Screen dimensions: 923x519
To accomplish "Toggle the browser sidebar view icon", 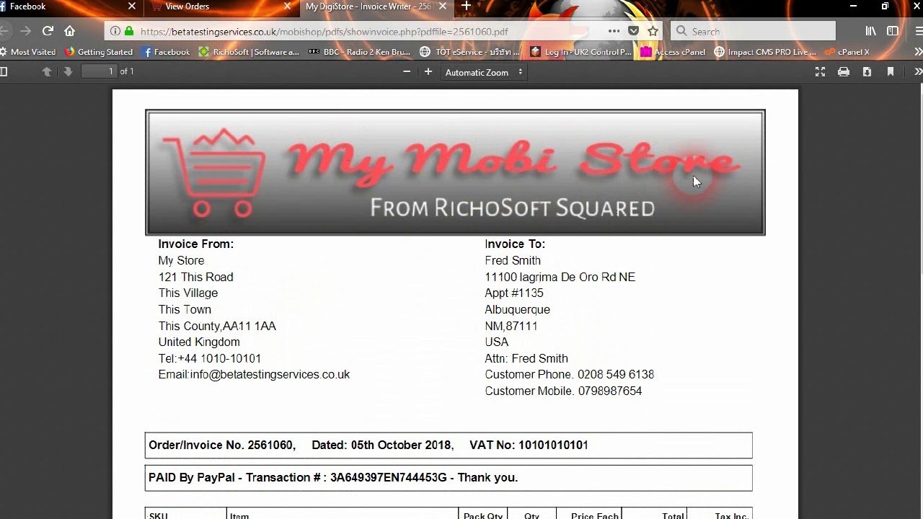I will tap(893, 31).
